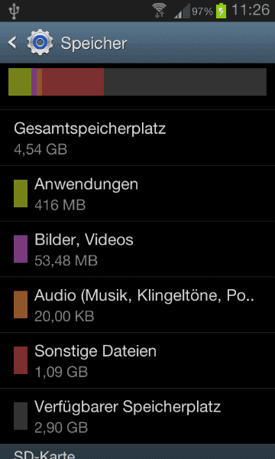Open the Audio (Musik, Klingeltöne) entry
Screen dimensions: 275x459
(x=137, y=304)
